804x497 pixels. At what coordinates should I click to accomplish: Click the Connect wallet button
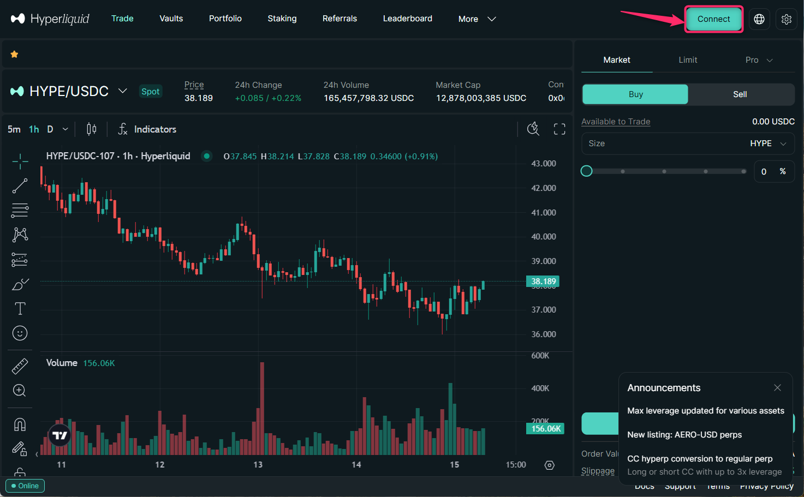713,19
